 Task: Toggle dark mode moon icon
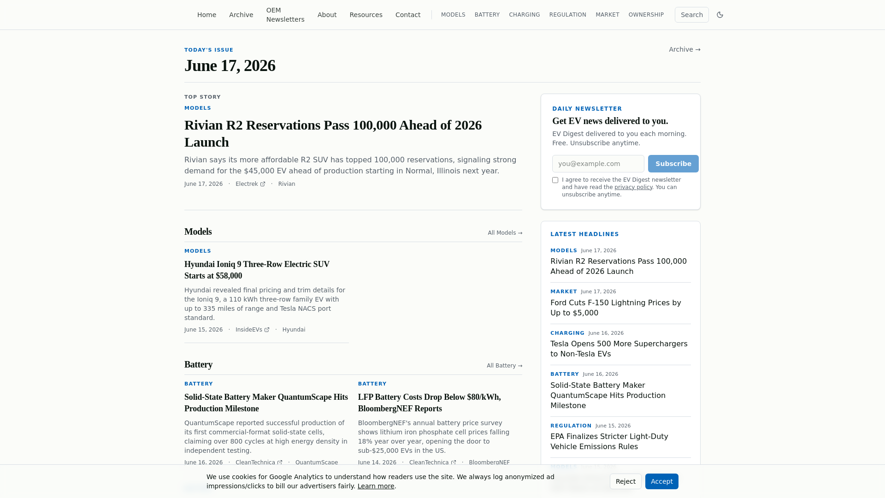tap(720, 15)
